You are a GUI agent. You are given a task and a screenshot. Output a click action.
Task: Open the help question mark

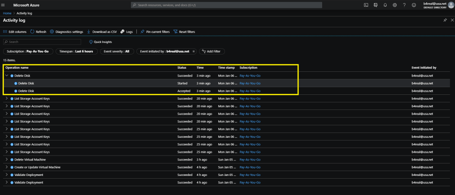pyautogui.click(x=404, y=5)
